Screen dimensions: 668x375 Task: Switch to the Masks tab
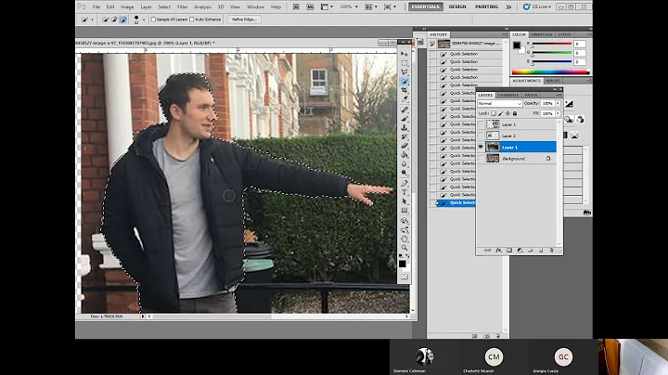pyautogui.click(x=553, y=81)
